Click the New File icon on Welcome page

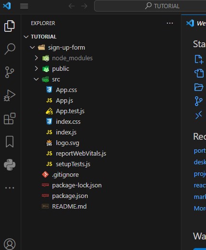pyautogui.click(x=199, y=59)
